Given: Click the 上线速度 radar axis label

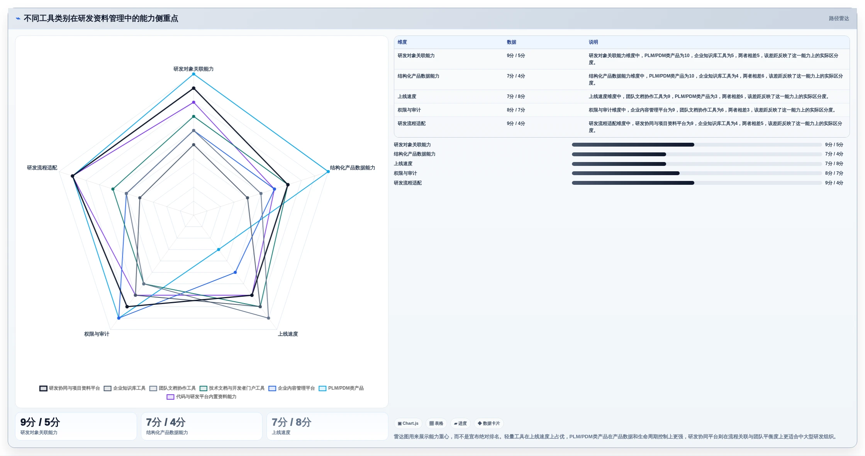Looking at the screenshot, I should (288, 334).
